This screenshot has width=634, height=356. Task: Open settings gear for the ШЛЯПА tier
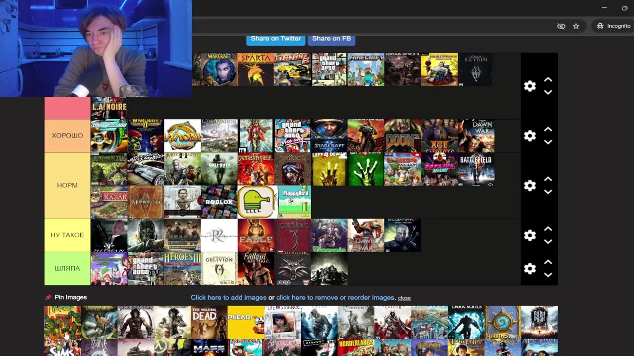[530, 268]
